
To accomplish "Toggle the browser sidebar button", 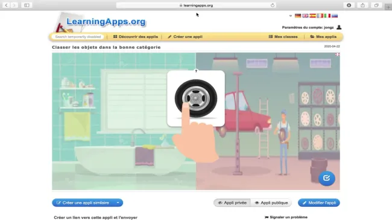I will click(x=27, y=5).
